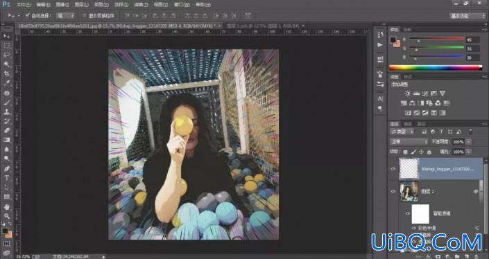Open the 图像 menu
Image resolution: width=489 pixels, height=259 pixels.
62,4
